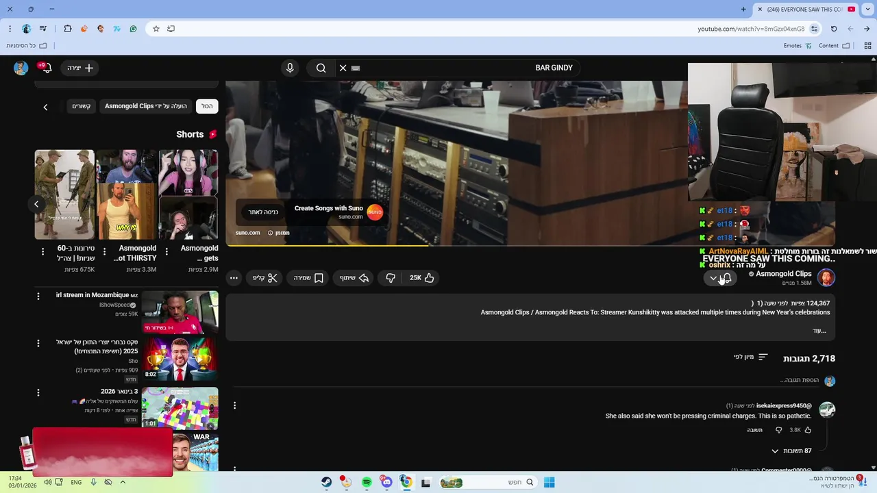The height and width of the screenshot is (493, 877).
Task: Reply (תשובה) to isekaiexpress9450 comment
Action: click(754, 430)
